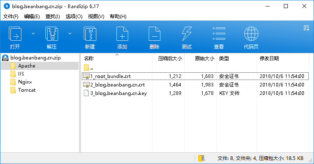The width and height of the screenshot is (314, 164).
Task: Click the Delete (删除) toolbar icon
Action: coord(154,34)
